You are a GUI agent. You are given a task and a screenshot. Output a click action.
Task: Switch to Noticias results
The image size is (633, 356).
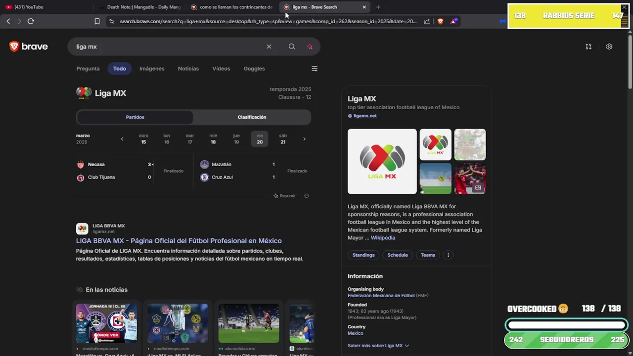click(x=188, y=69)
